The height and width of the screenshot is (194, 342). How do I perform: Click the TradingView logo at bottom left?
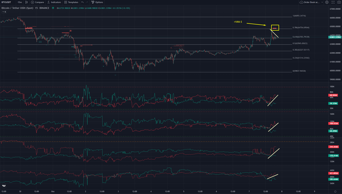pyautogui.click(x=4, y=186)
